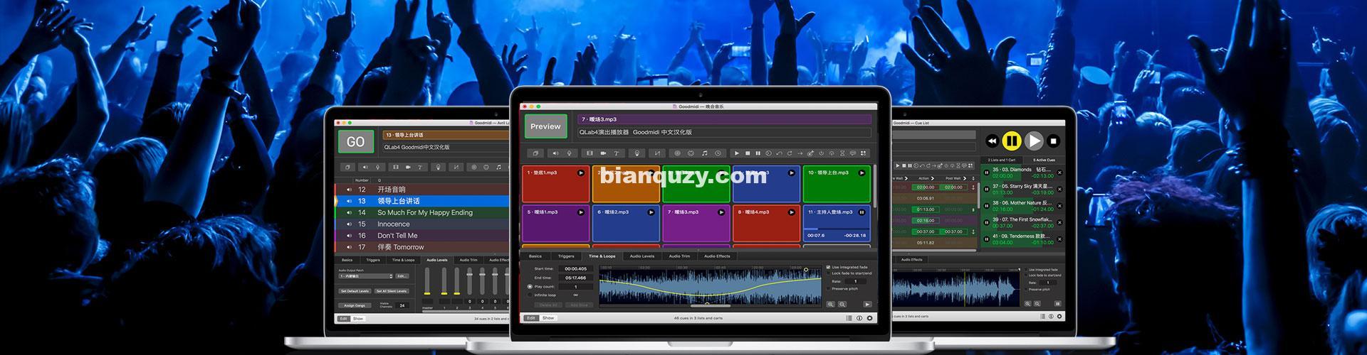Select cue 12 开场音响 in left window
This screenshot has width=1367, height=355.
click(x=422, y=190)
